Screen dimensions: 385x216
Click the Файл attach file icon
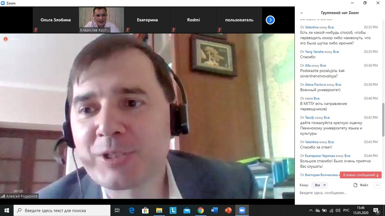click(x=356, y=185)
